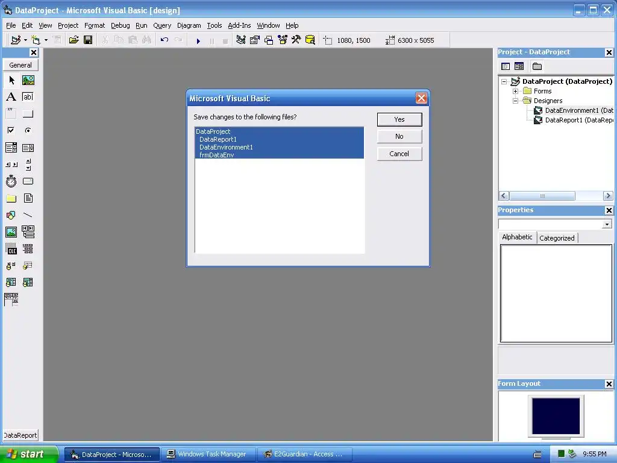Click the Form Layout monitor preview
Image resolution: width=617 pixels, height=463 pixels.
556,416
